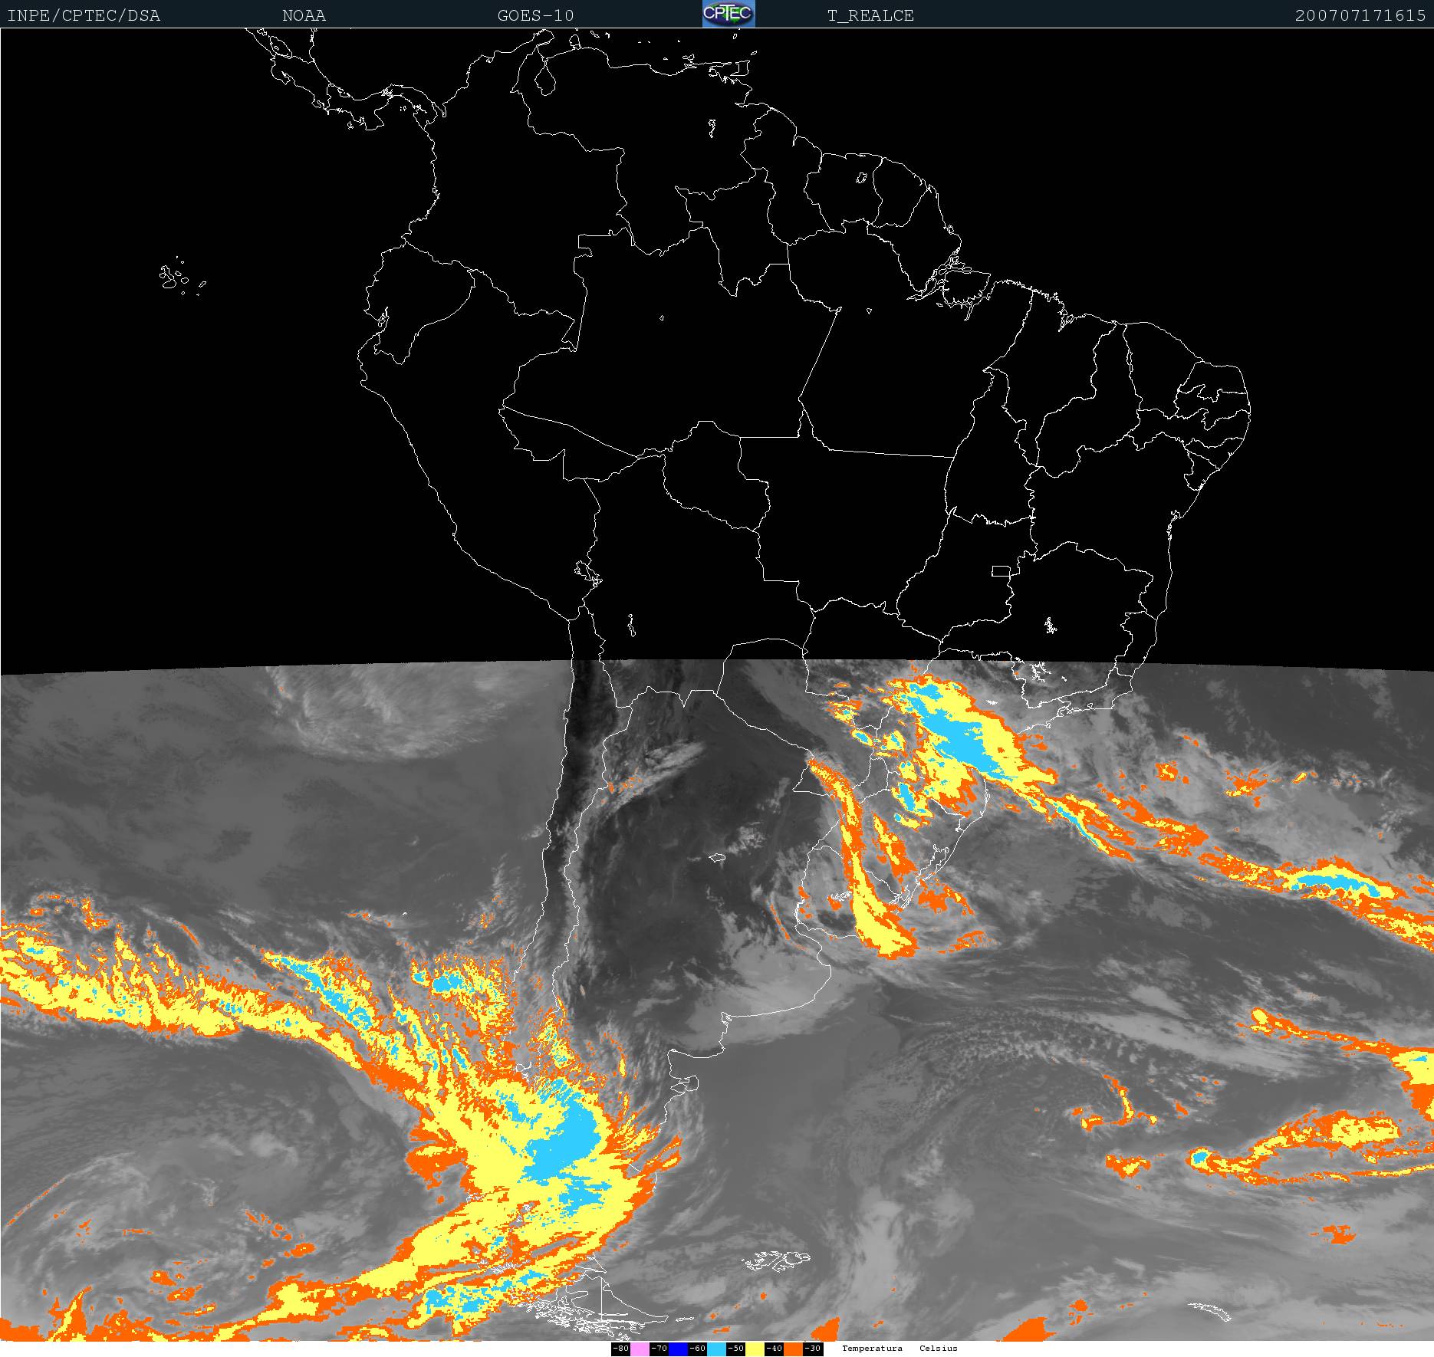1434x1357 pixels.
Task: Select the NOAA text in the header
Action: click(304, 15)
